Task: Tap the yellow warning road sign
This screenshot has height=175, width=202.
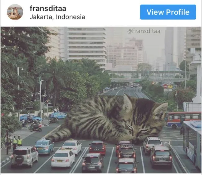Action: click(x=170, y=86)
